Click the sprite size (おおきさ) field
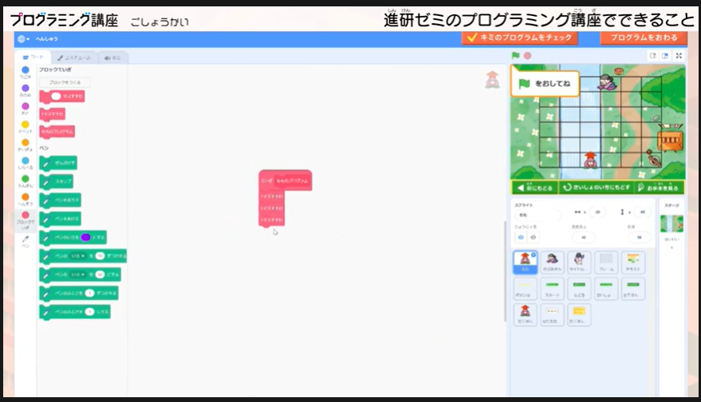 (x=584, y=237)
